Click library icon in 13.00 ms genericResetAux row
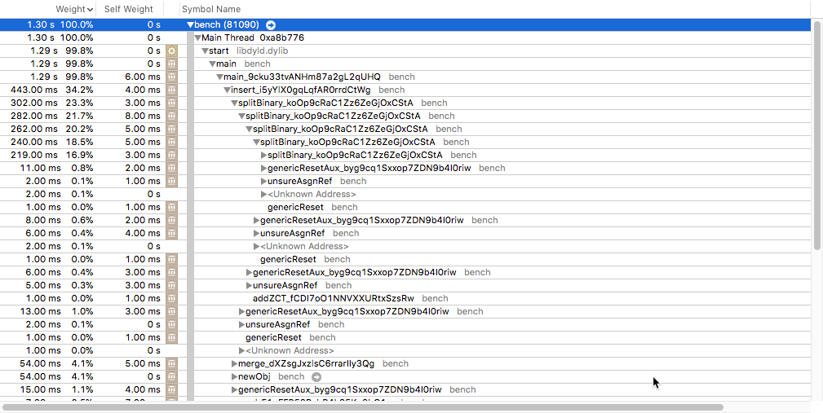823x413 pixels. point(171,311)
